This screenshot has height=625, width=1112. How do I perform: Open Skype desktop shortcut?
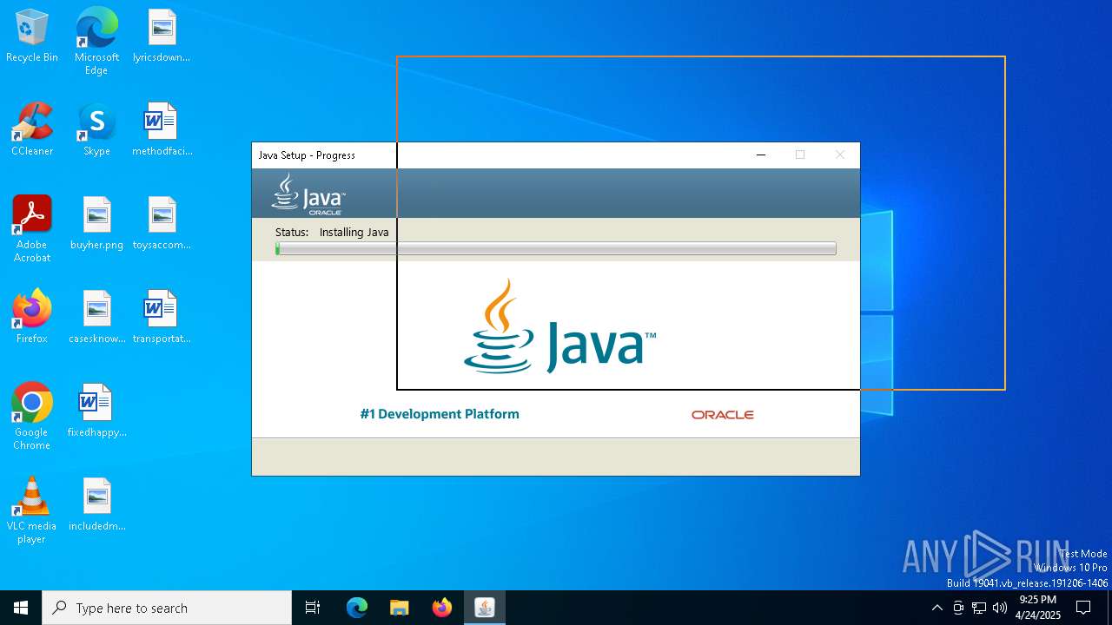pyautogui.click(x=96, y=130)
